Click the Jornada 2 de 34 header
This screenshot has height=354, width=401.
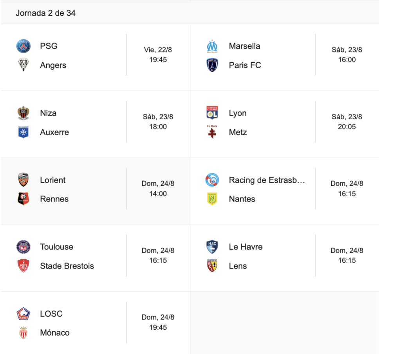[x=45, y=13]
